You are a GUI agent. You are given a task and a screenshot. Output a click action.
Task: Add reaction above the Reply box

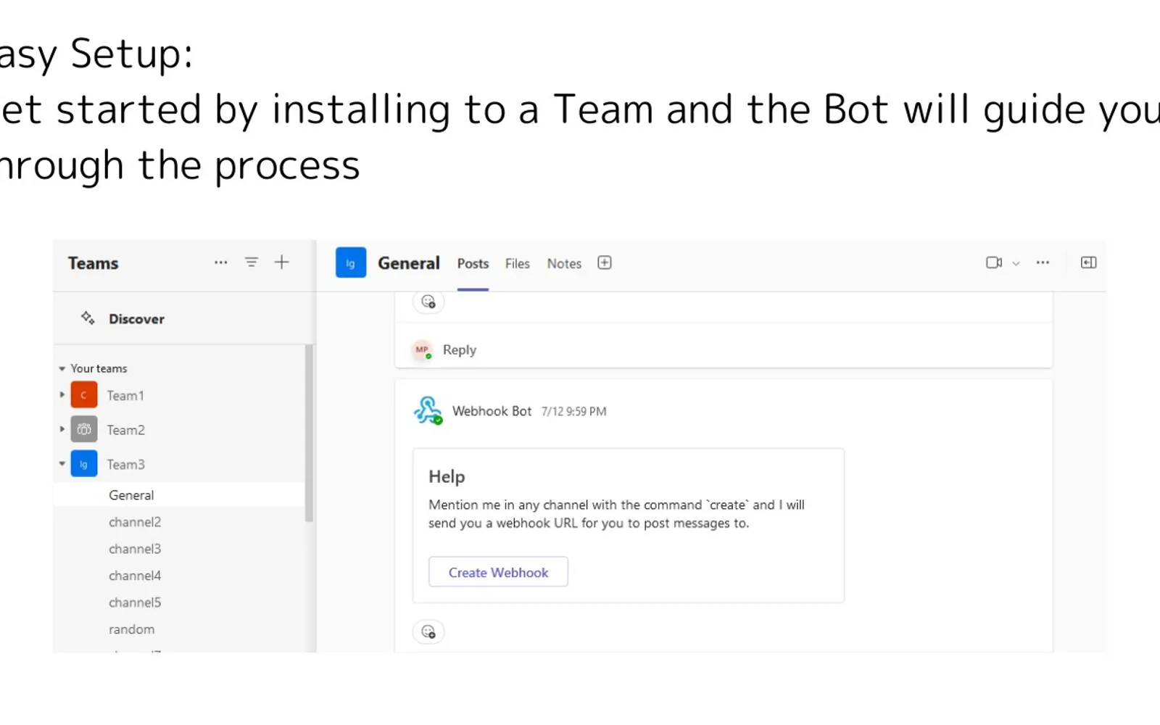[428, 302]
